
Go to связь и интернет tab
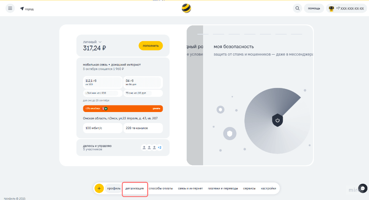point(190,189)
